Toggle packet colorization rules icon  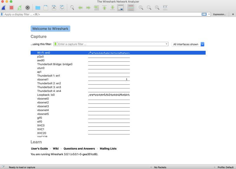point(131,8)
